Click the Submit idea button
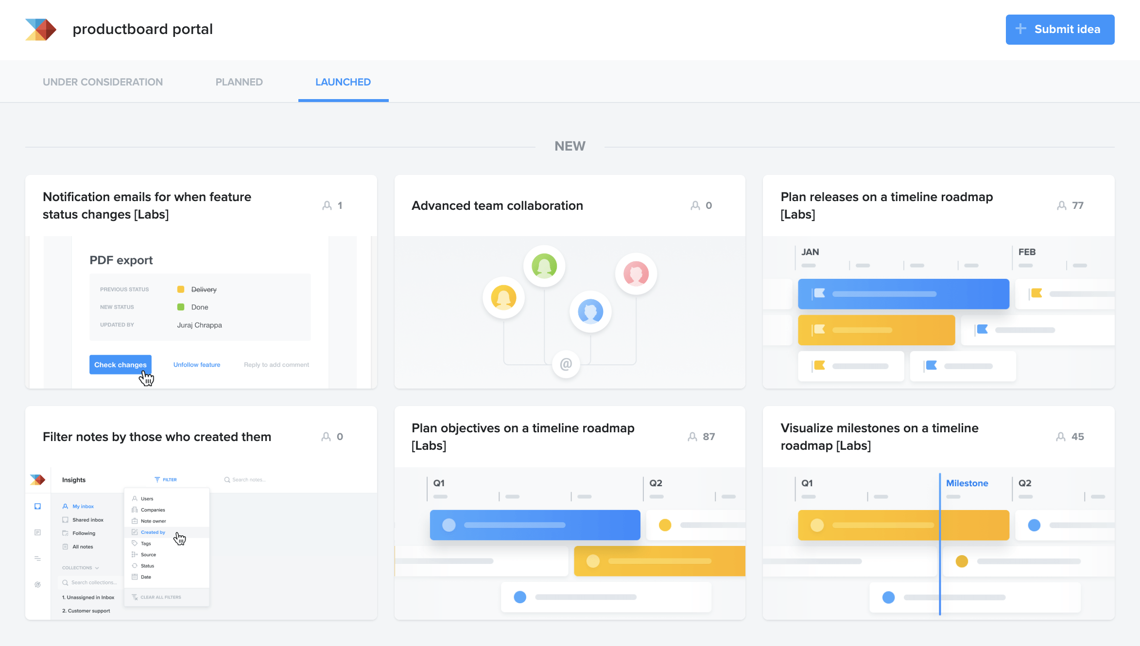Image resolution: width=1140 pixels, height=646 pixels. [x=1060, y=29]
